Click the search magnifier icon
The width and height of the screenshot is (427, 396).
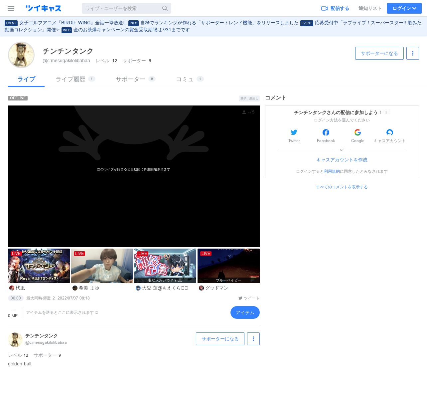pyautogui.click(x=165, y=8)
